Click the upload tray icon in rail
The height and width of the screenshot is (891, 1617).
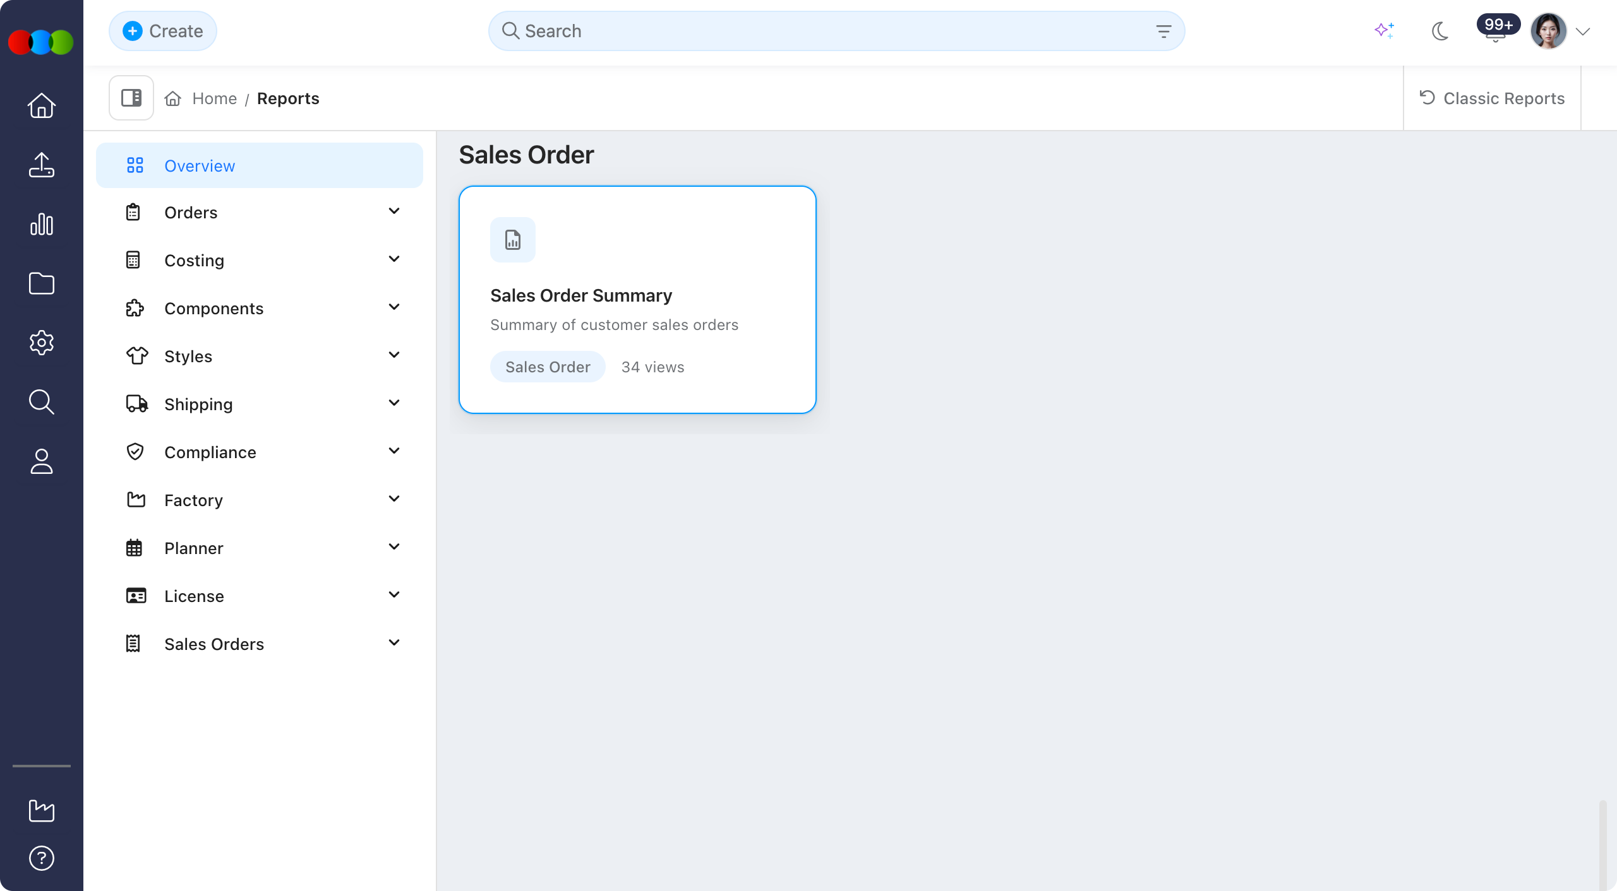(42, 165)
